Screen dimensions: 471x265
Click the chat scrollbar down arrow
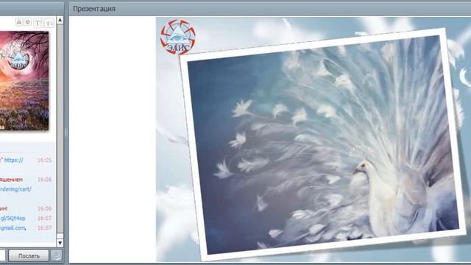point(60,243)
